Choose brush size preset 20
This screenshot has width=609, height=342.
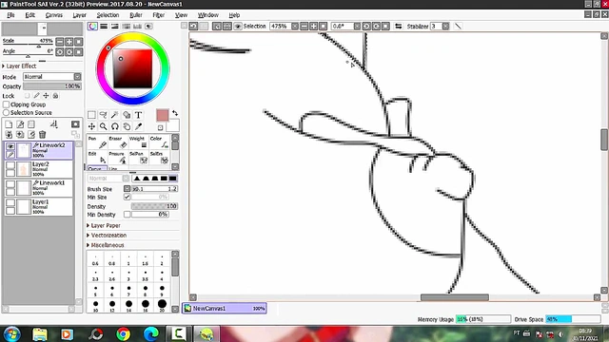[x=162, y=305]
